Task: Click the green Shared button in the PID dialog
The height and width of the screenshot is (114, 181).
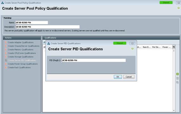Action: pos(120,43)
